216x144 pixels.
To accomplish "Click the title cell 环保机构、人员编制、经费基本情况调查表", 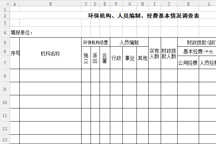I will tap(143, 16).
